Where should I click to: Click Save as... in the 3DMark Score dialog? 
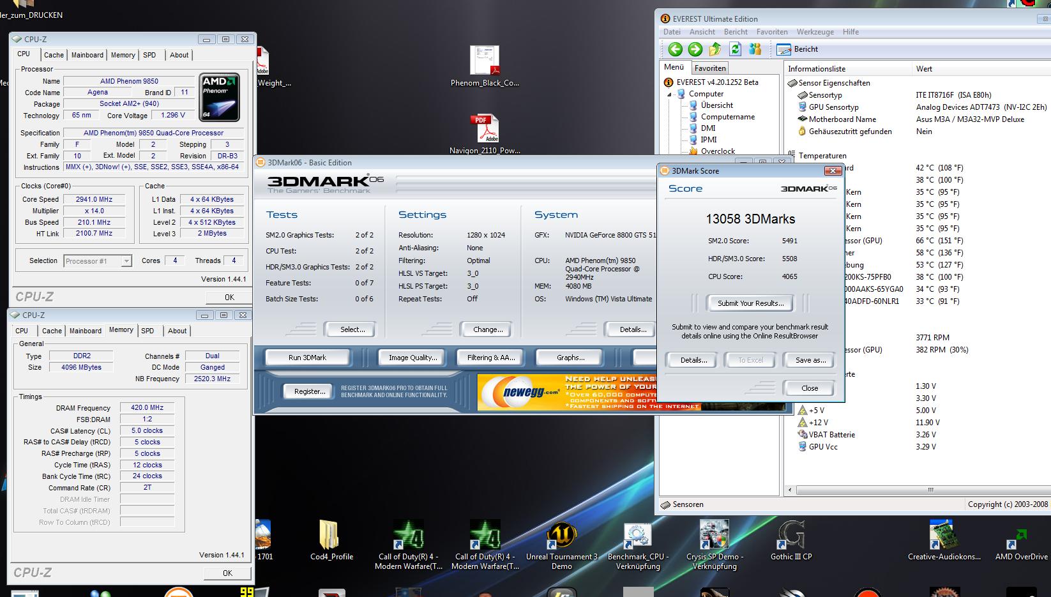(x=810, y=360)
